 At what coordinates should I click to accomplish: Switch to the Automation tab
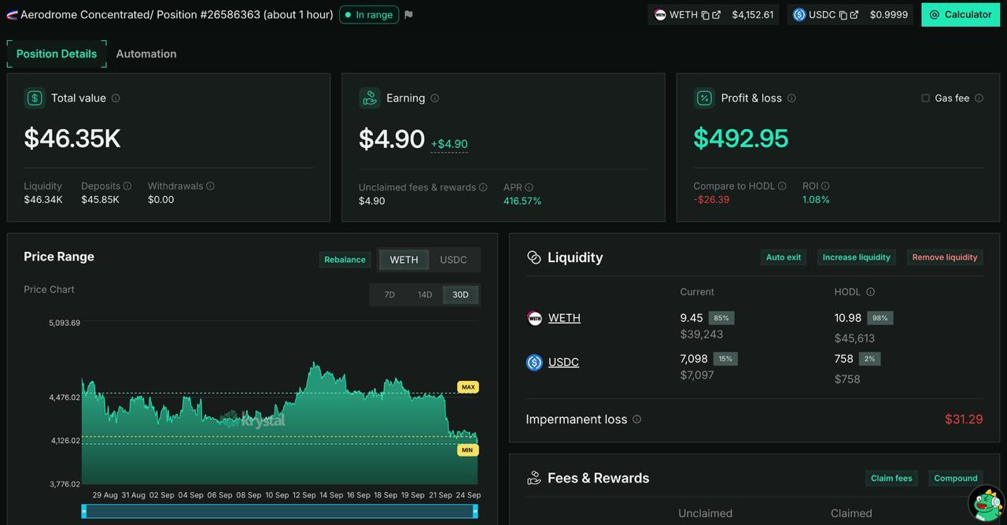(x=146, y=54)
